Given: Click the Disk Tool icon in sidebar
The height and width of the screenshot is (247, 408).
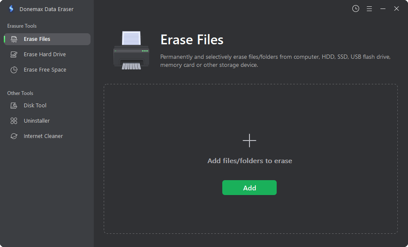Looking at the screenshot, I should click(14, 105).
